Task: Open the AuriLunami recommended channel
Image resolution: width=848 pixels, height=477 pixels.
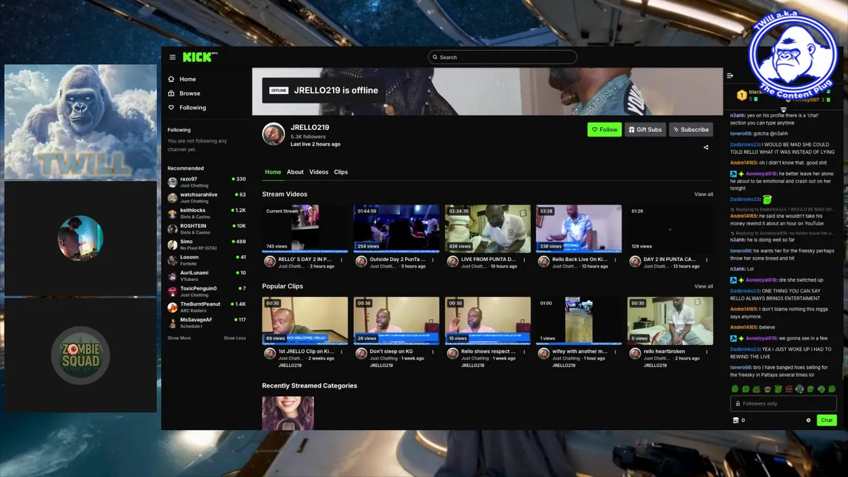Action: coord(206,276)
